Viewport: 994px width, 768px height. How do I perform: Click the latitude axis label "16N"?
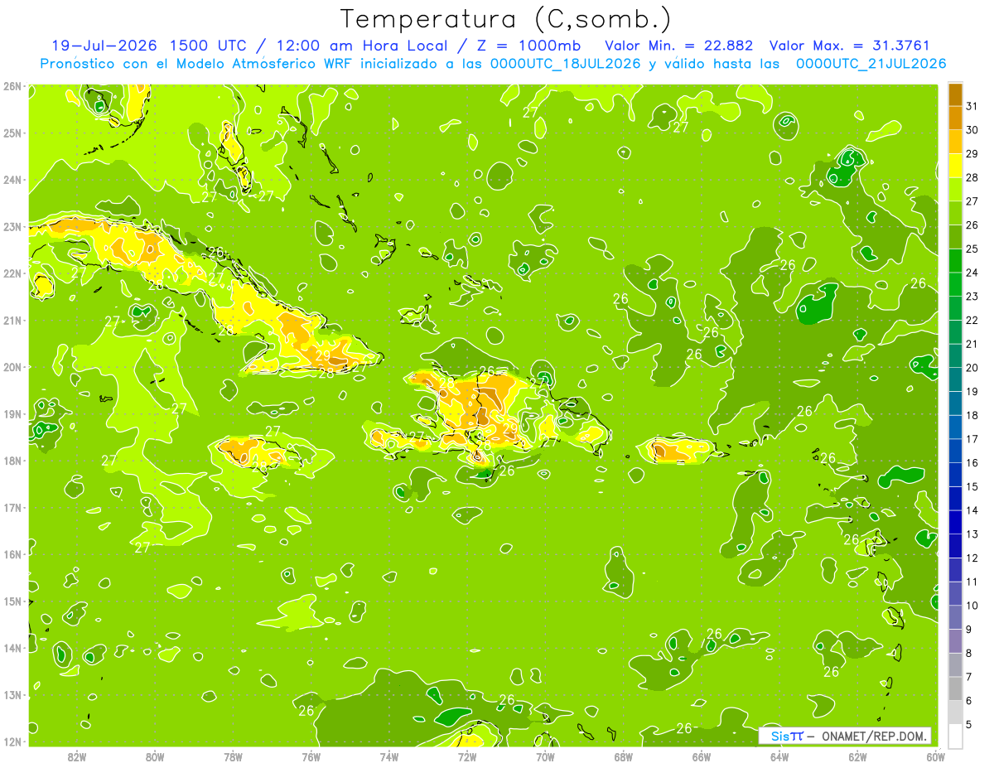pos(12,554)
